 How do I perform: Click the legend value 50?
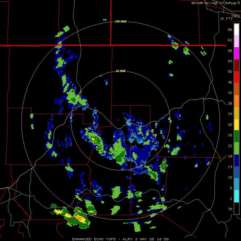[x=230, y=72]
